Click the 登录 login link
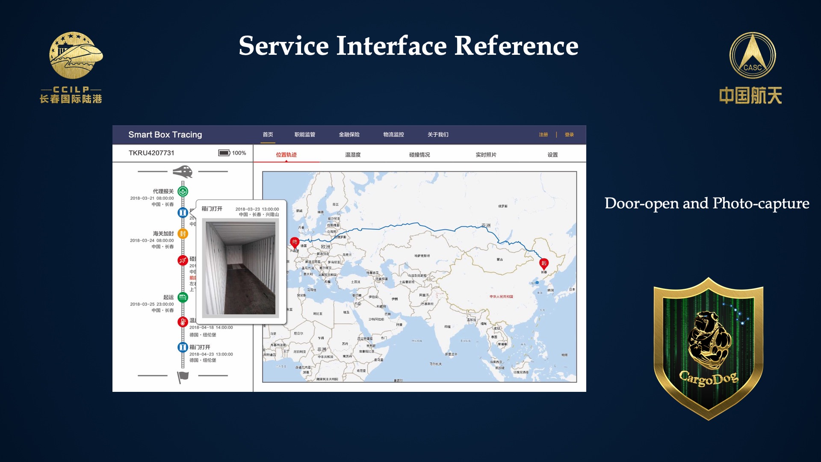 tap(569, 135)
